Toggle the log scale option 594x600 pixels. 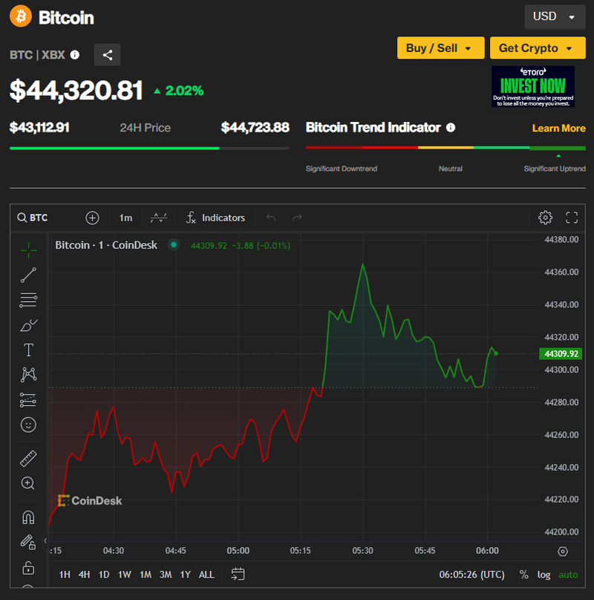(544, 575)
